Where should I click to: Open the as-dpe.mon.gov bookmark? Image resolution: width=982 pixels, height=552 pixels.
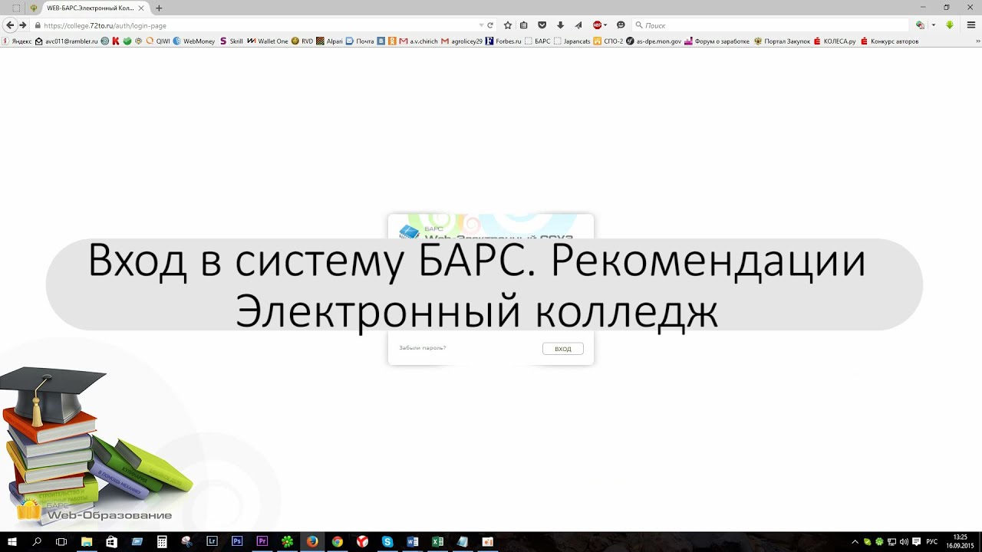654,41
